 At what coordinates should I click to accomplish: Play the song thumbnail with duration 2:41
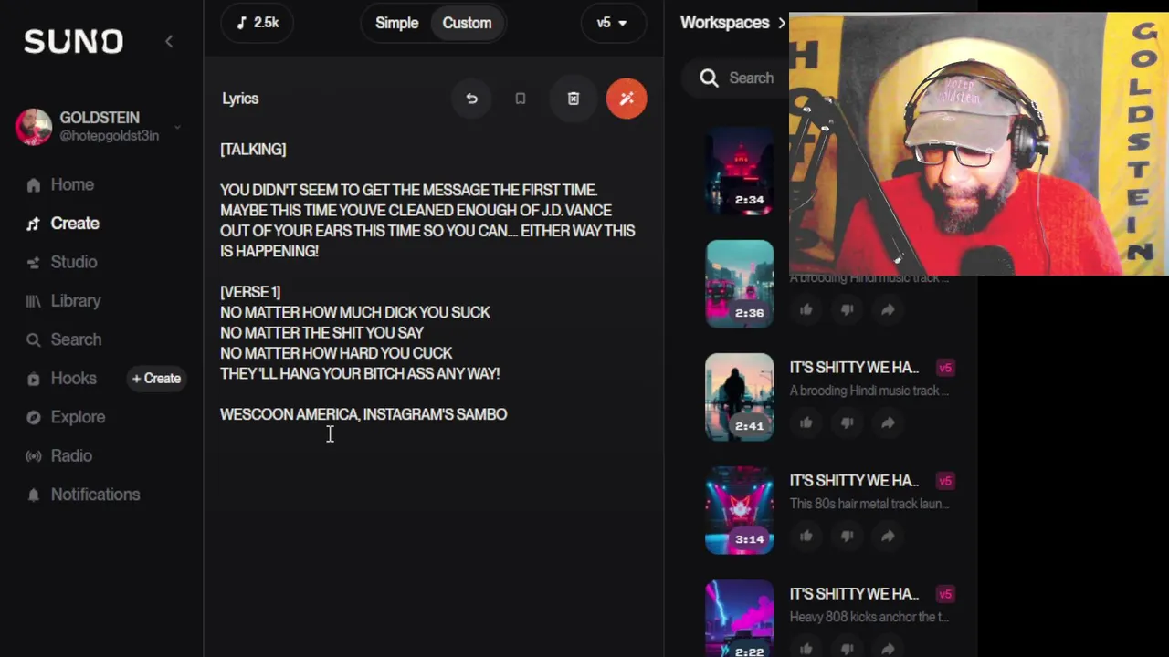coord(740,397)
